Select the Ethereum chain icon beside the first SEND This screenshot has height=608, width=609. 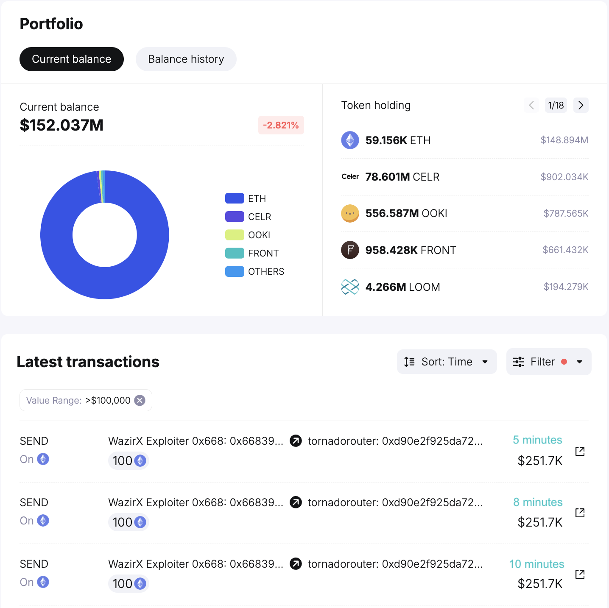click(42, 459)
